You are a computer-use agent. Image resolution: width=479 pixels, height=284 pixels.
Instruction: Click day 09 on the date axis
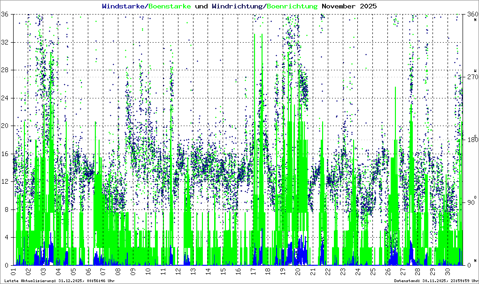pyautogui.click(x=133, y=271)
